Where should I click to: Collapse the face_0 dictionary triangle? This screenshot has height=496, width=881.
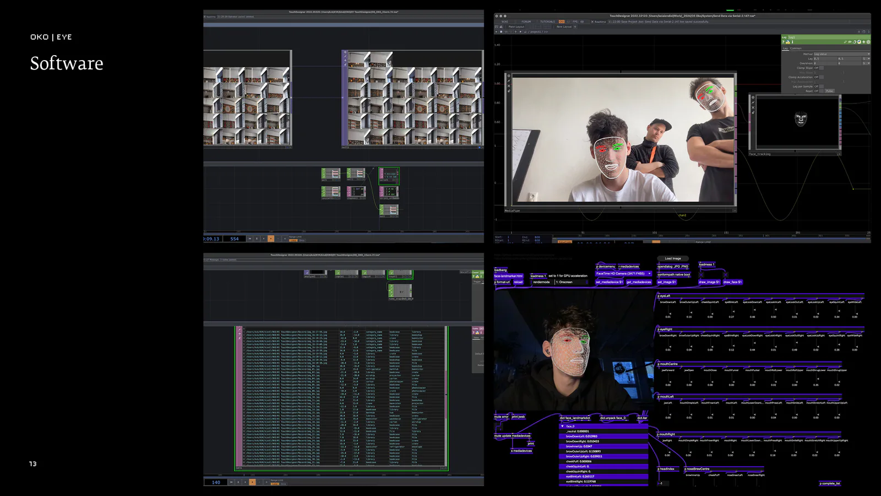click(x=562, y=426)
